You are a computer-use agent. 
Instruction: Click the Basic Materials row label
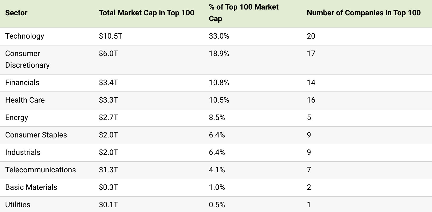pyautogui.click(x=31, y=187)
